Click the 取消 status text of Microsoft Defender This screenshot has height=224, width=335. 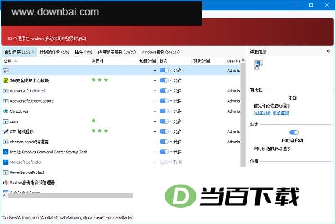(177, 162)
